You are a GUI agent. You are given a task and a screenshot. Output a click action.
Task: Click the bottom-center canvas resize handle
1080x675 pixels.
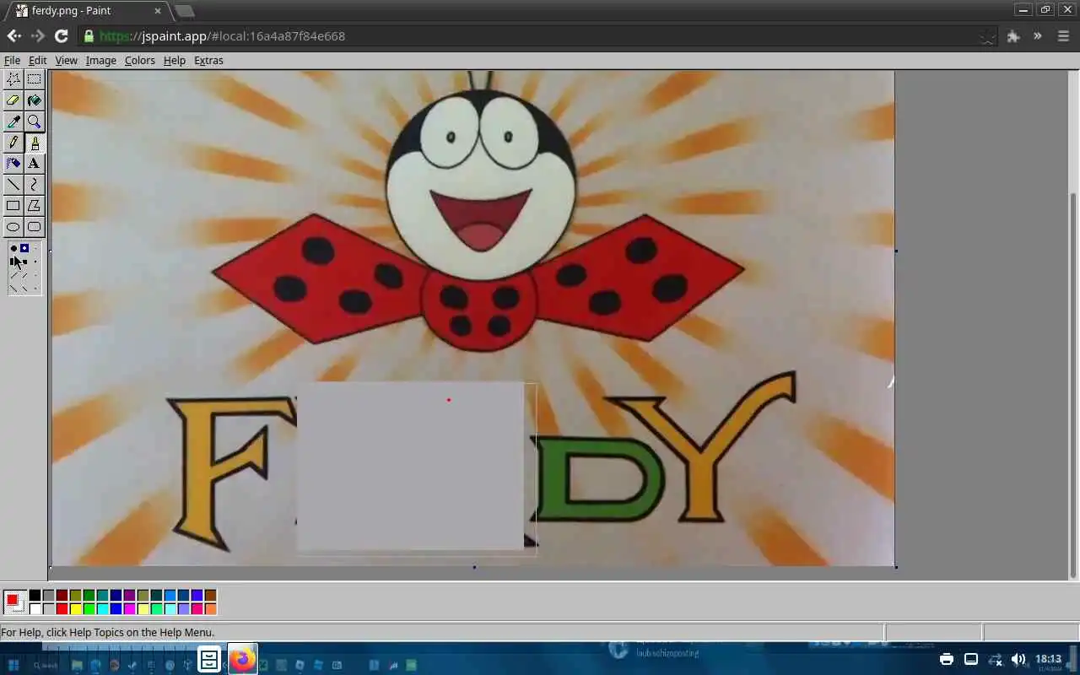pos(474,567)
